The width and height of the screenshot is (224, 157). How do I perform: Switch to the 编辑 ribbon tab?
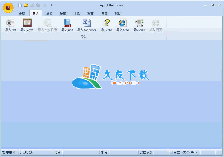click(63, 13)
